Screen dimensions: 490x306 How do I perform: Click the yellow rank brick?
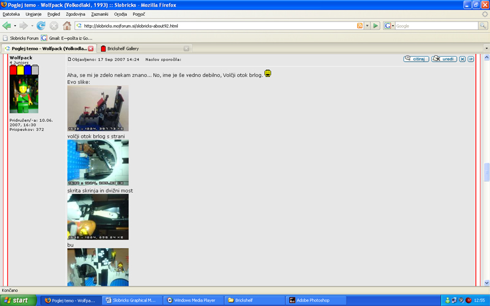point(20,70)
